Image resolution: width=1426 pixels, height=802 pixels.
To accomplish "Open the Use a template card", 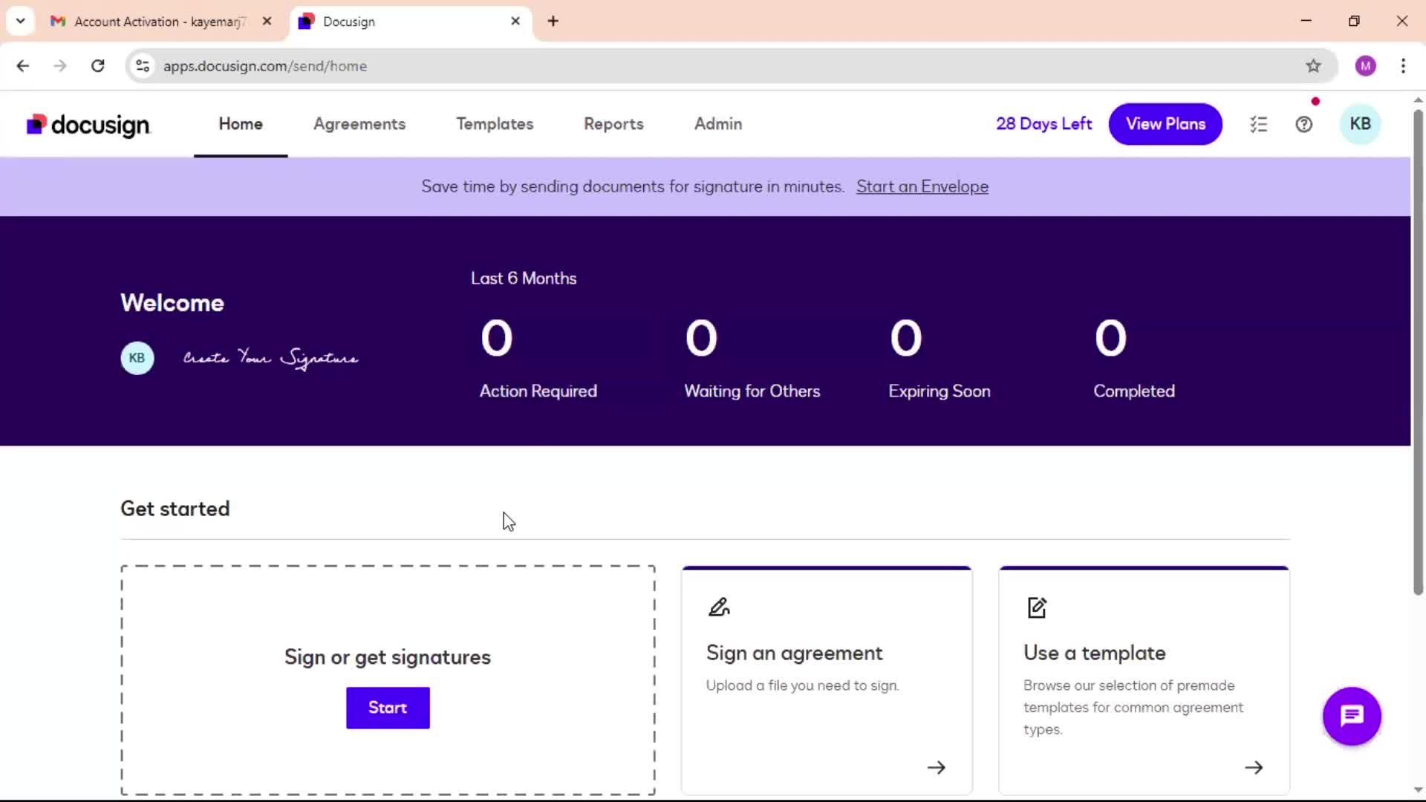I will coord(1144,680).
